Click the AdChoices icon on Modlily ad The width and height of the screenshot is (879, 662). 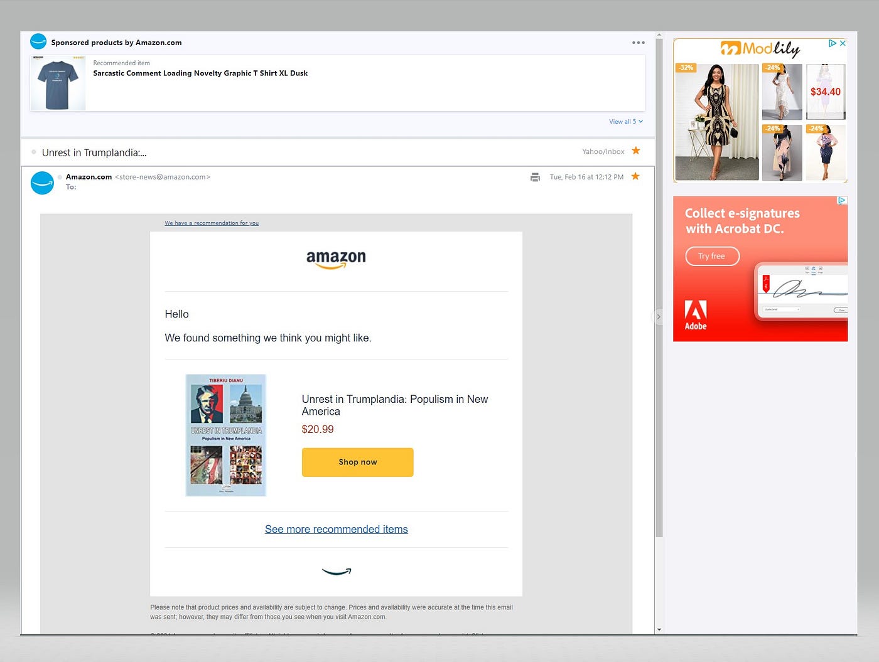point(833,43)
